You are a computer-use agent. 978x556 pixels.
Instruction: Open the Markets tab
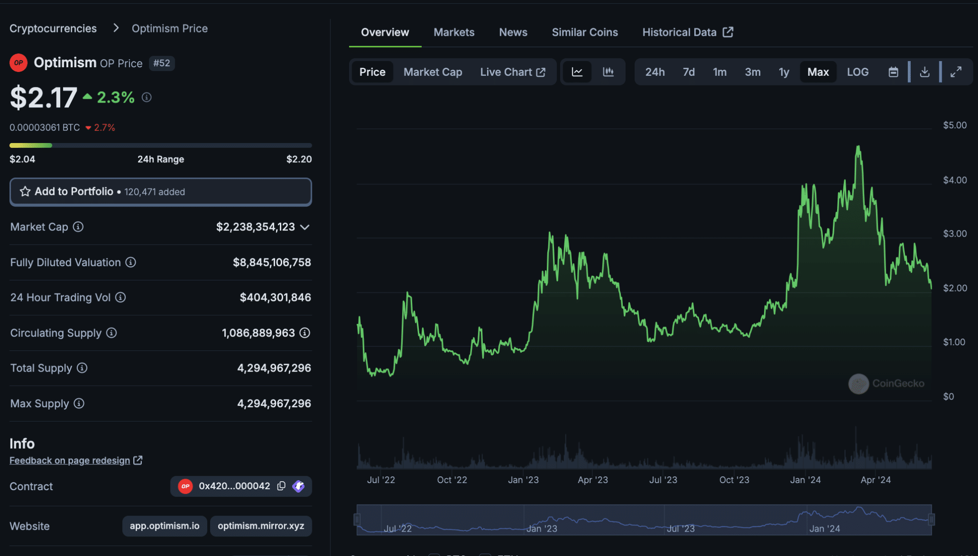point(454,32)
